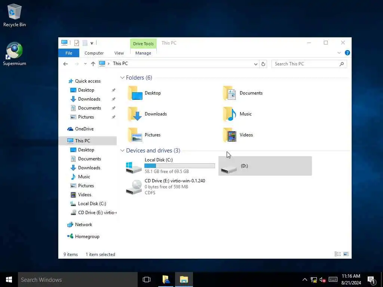The width and height of the screenshot is (383, 287).
Task: Switch to Large icons view in status bar
Action: (x=346, y=254)
